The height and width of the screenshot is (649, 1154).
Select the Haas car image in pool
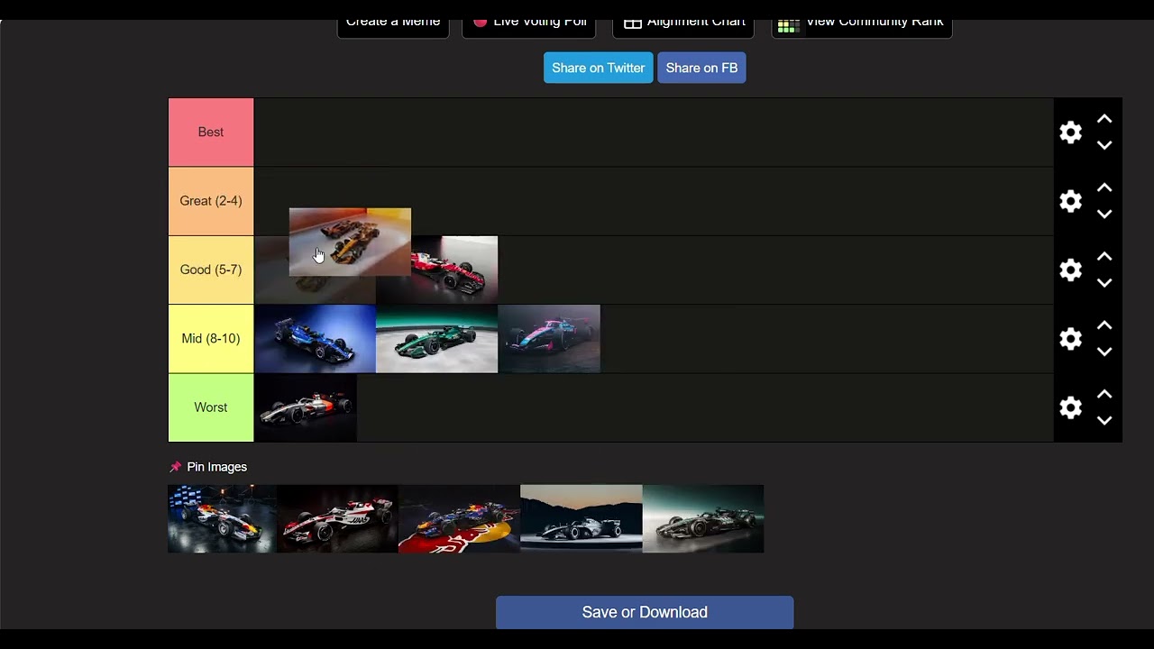337,518
